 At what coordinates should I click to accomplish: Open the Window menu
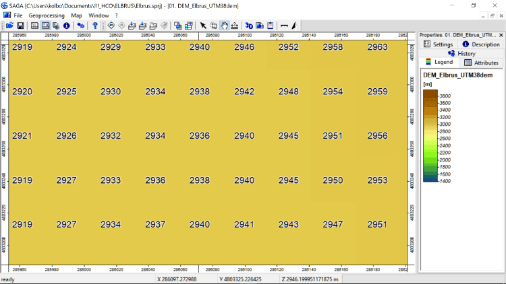[x=99, y=15]
